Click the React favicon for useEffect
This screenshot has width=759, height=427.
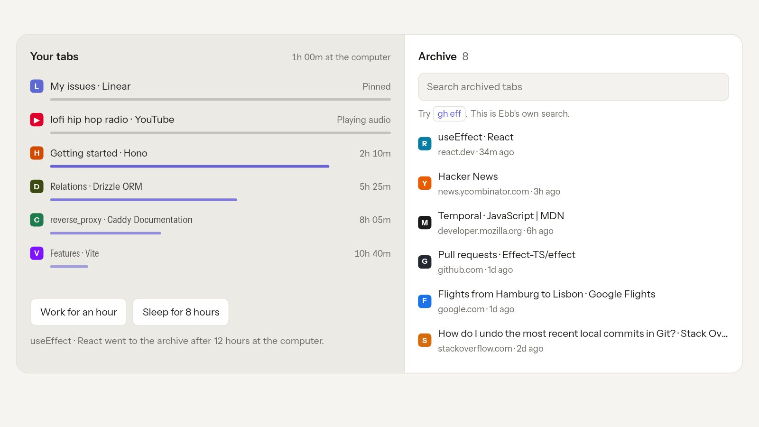[x=425, y=144]
